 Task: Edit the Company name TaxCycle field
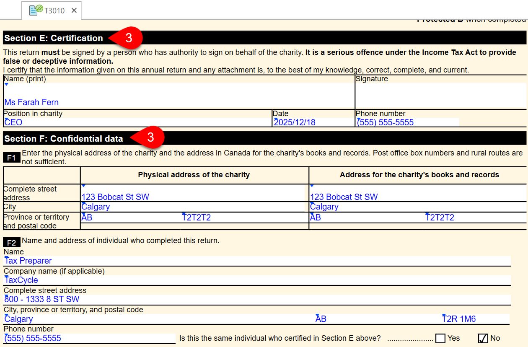[256, 280]
